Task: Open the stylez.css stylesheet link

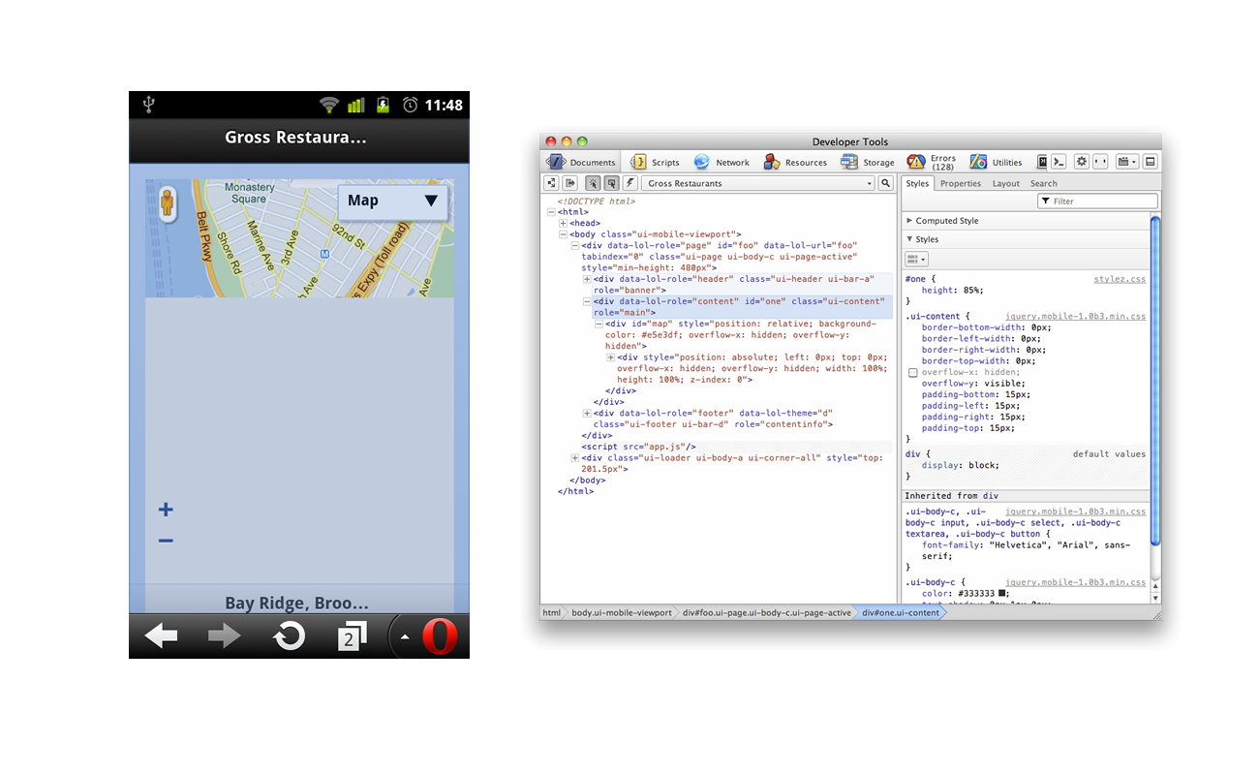Action: point(1121,278)
